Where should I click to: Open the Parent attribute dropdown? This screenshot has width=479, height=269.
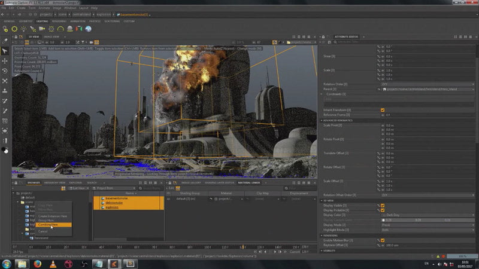pyautogui.click(x=428, y=89)
